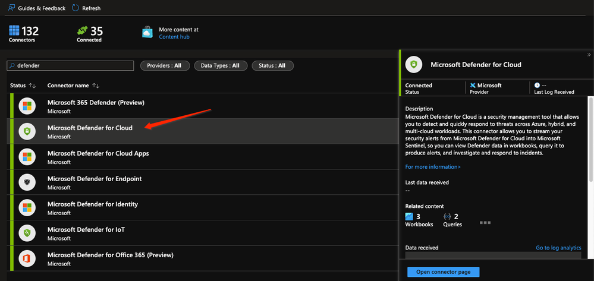Open the Content hub link

[174, 37]
